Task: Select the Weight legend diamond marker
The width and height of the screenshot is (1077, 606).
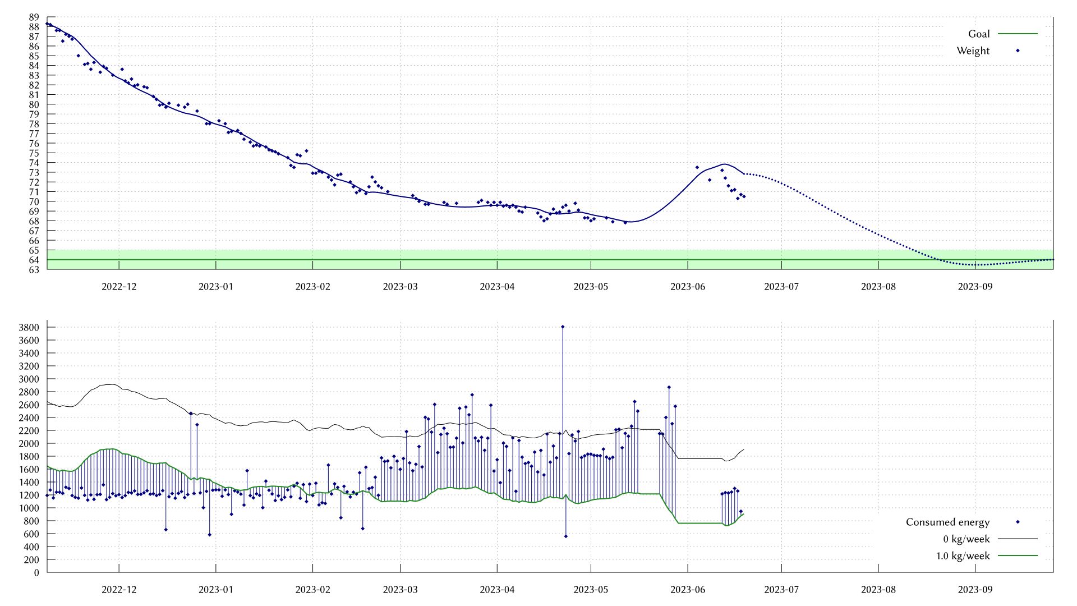Action: [1016, 50]
